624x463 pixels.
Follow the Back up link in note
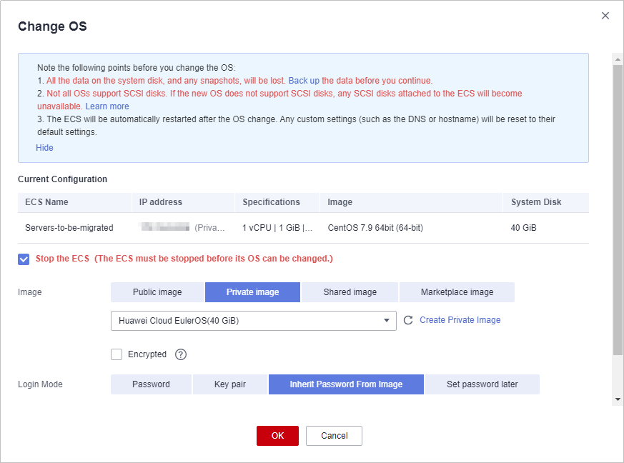[x=304, y=81]
